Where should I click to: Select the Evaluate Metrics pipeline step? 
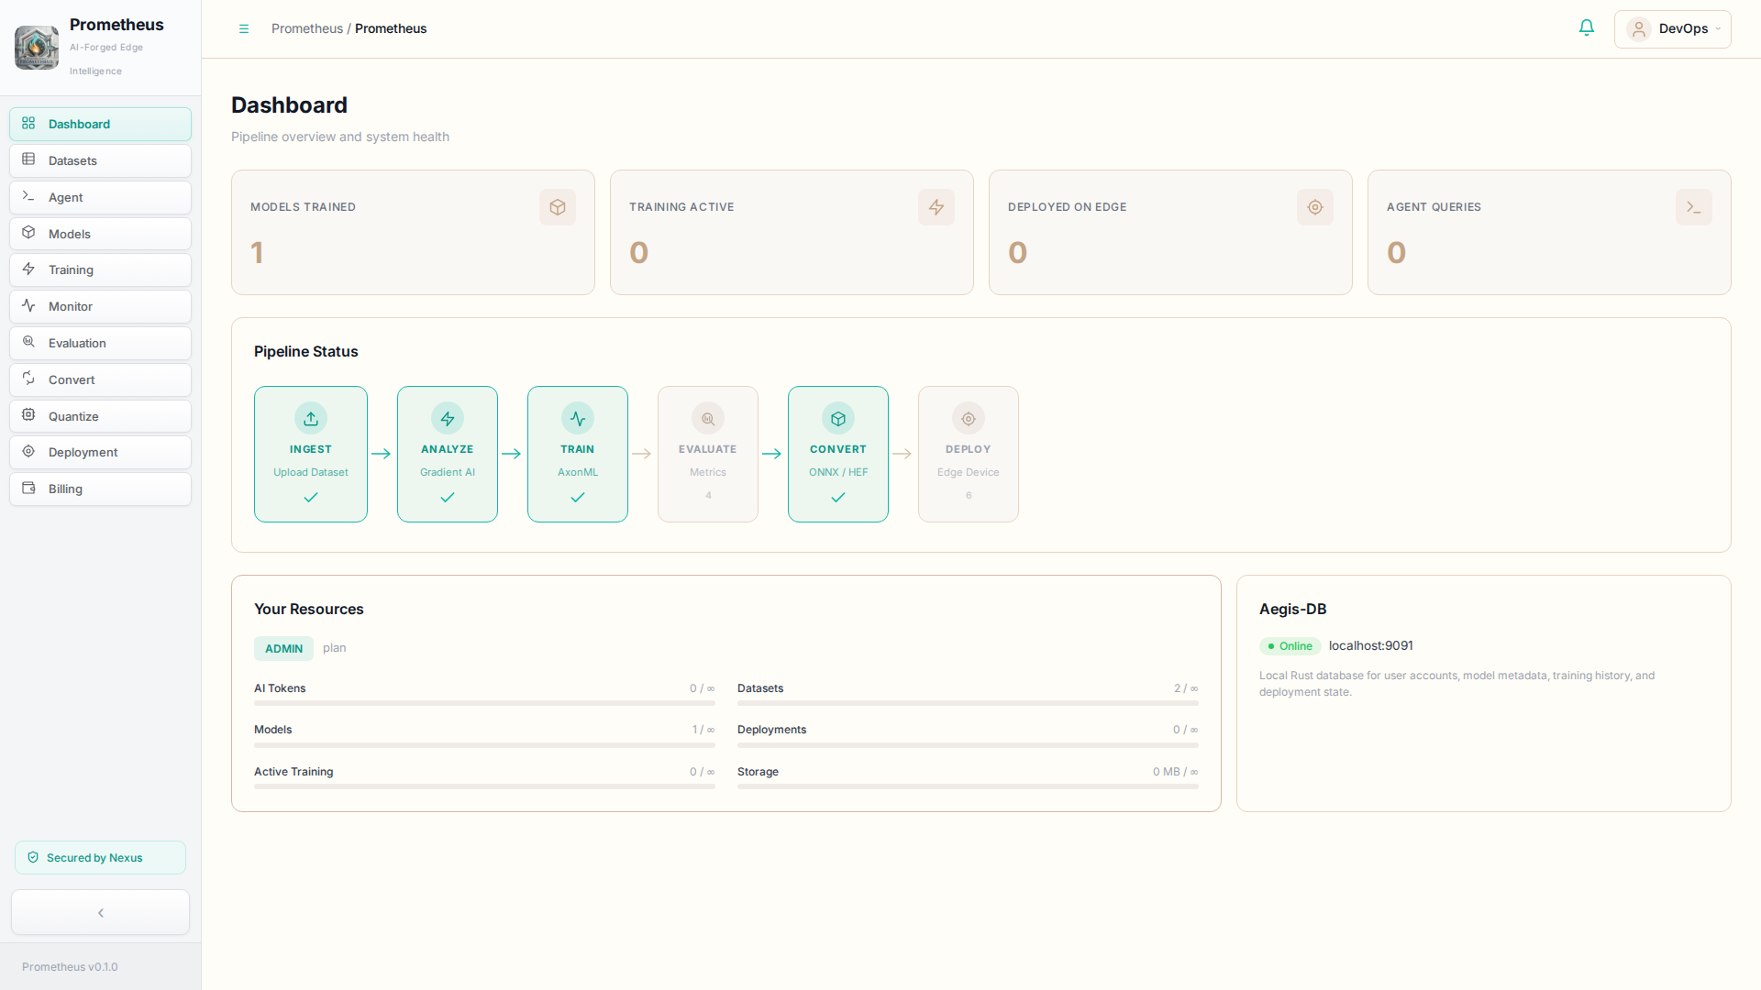click(707, 454)
